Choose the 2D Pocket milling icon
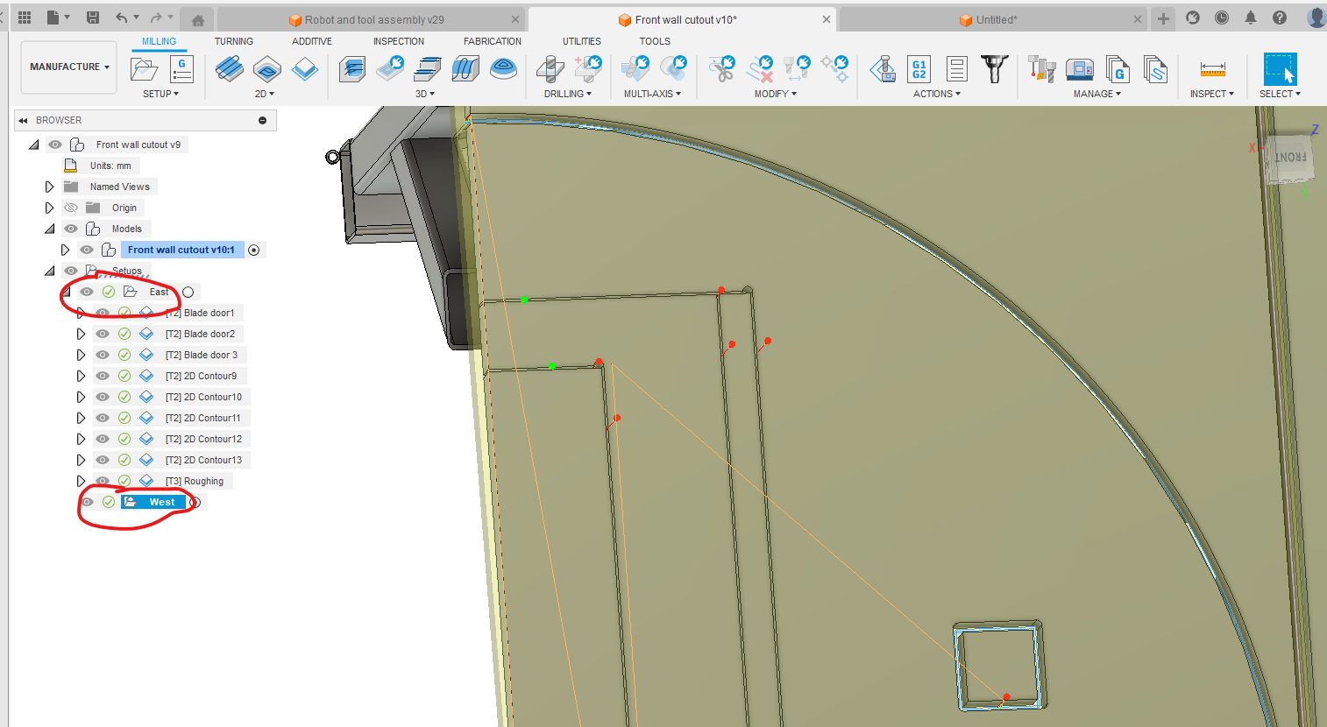Screen dimensions: 1327x727 tap(267, 69)
